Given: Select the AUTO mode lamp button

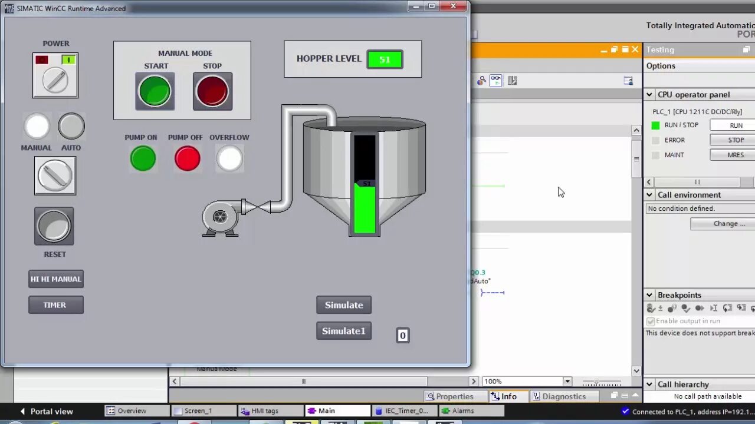Looking at the screenshot, I should click(x=71, y=126).
